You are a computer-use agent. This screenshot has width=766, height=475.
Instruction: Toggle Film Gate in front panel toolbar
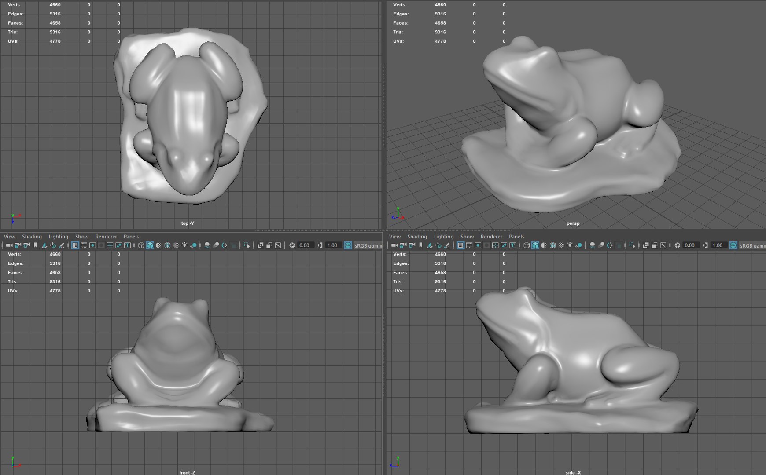click(84, 245)
